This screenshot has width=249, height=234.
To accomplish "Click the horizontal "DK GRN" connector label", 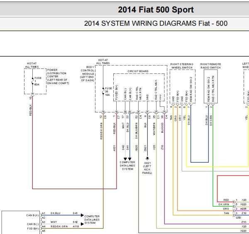I will point(224,204).
